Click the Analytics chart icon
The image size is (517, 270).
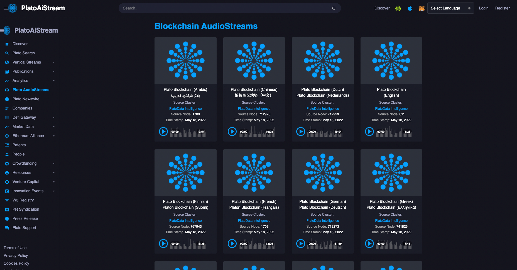point(7,81)
